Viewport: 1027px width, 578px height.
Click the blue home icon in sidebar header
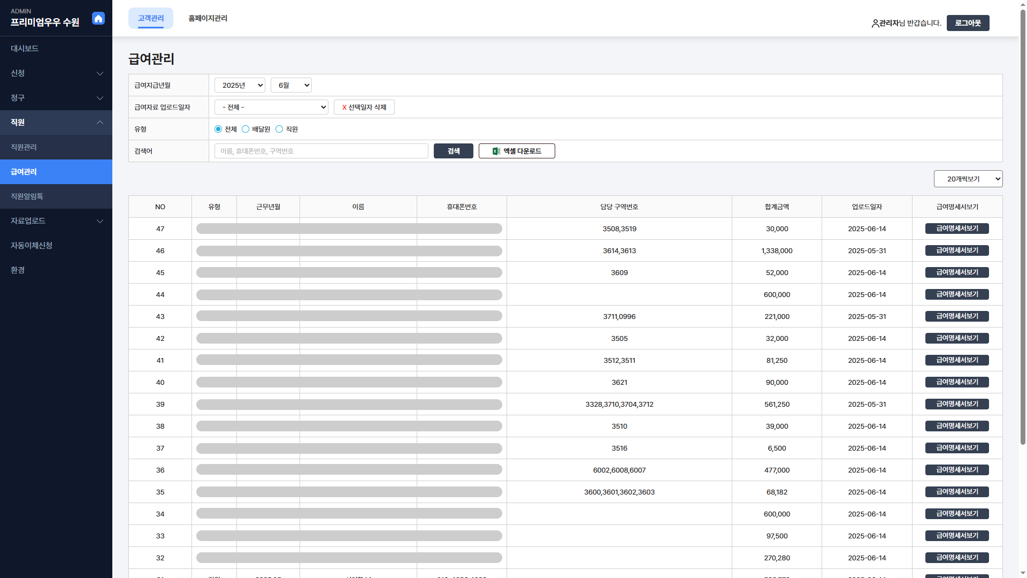(x=98, y=19)
